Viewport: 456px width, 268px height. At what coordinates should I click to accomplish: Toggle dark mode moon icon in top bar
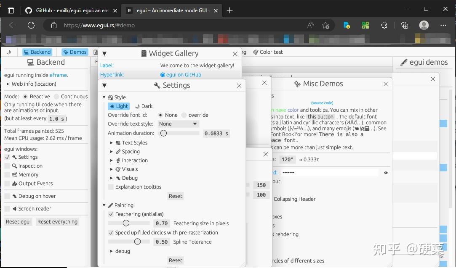point(9,52)
